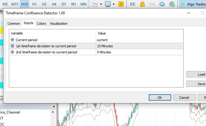
Task: Select the Inputs tab
Action: coord(28,23)
